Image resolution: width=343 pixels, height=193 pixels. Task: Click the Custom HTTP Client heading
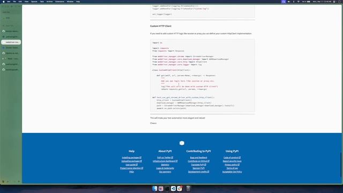(161, 26)
